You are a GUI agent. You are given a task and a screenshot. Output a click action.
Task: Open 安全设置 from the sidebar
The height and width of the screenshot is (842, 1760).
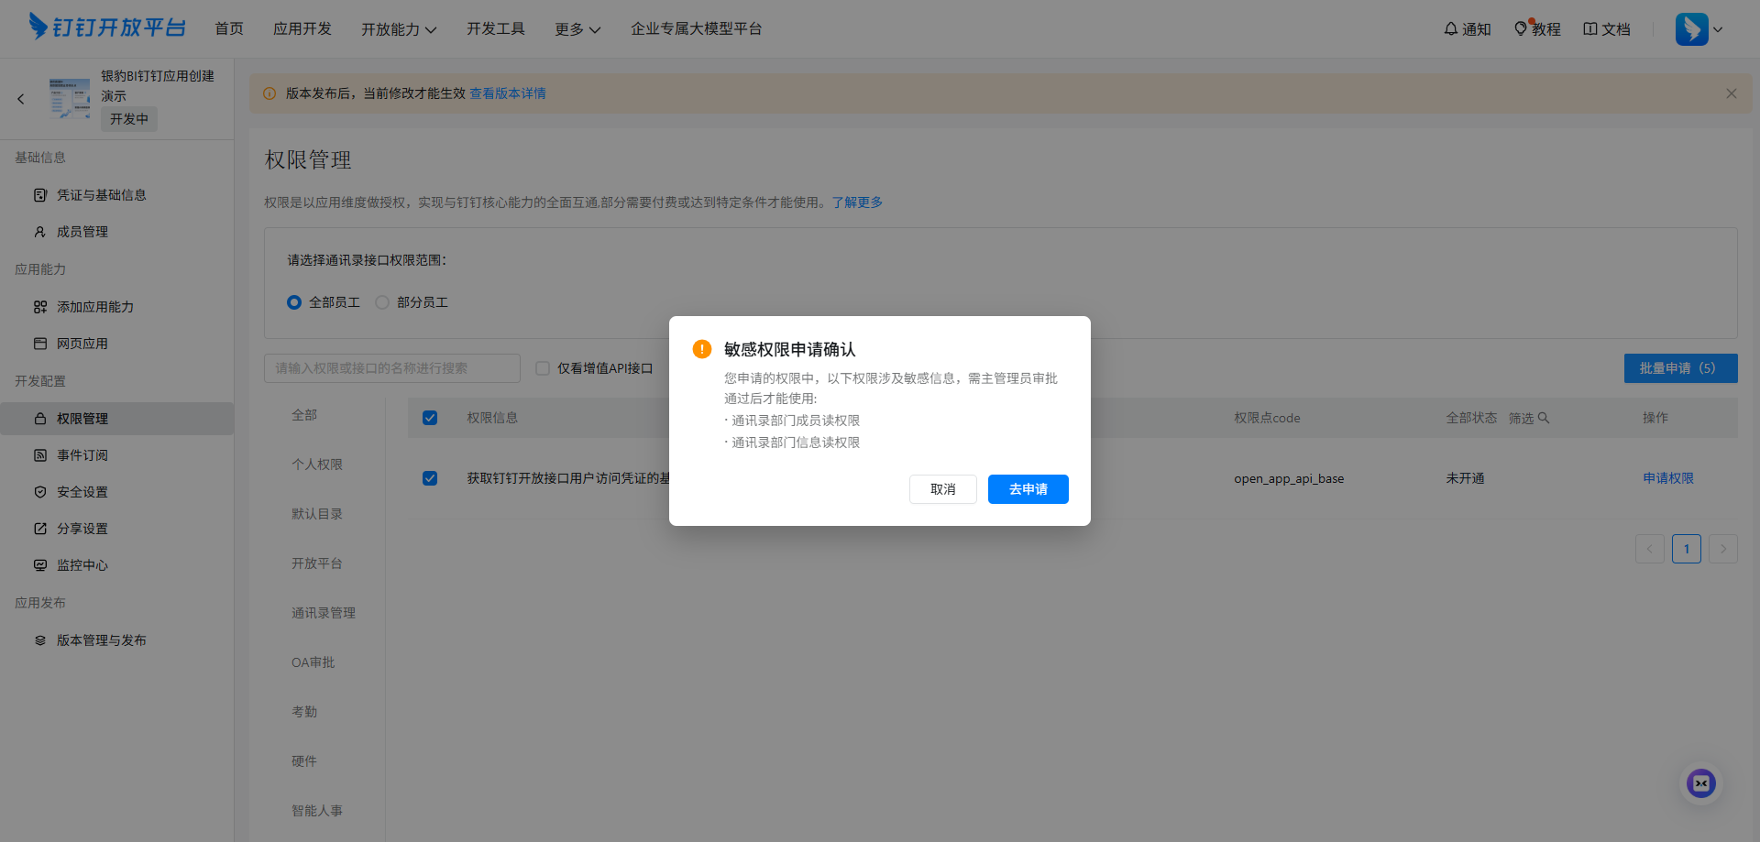(82, 491)
